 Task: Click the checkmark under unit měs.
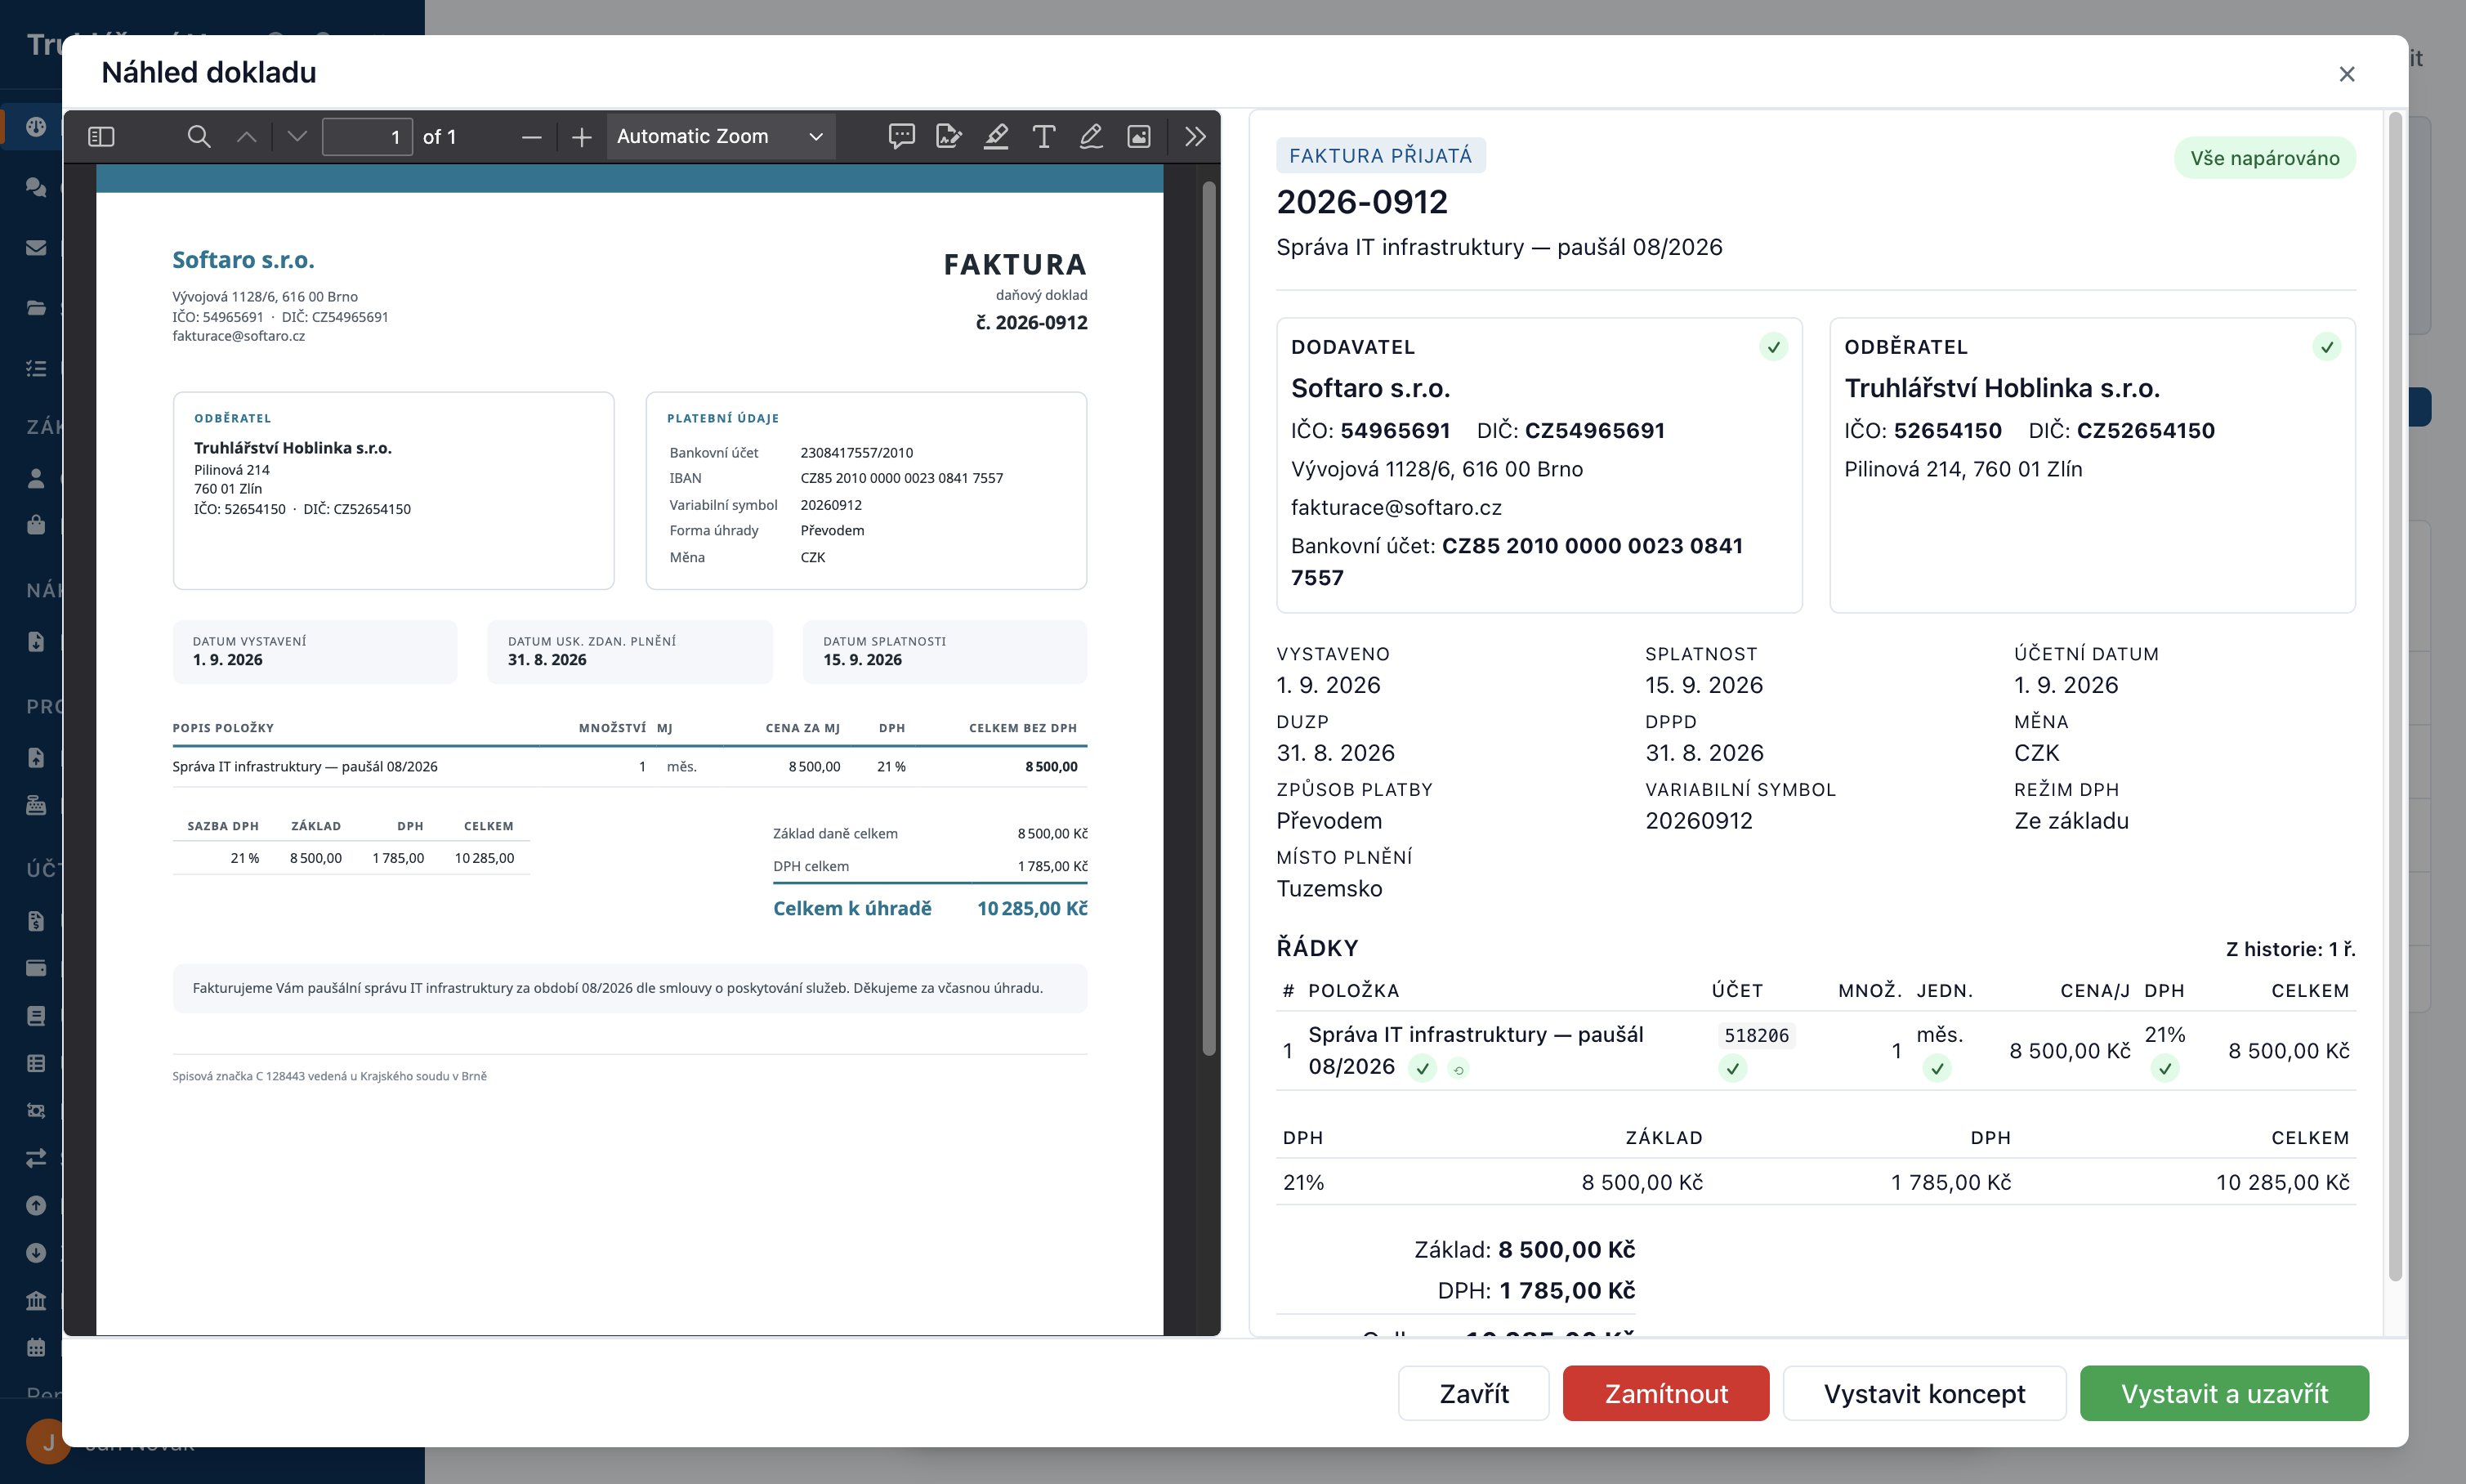click(x=1937, y=1069)
